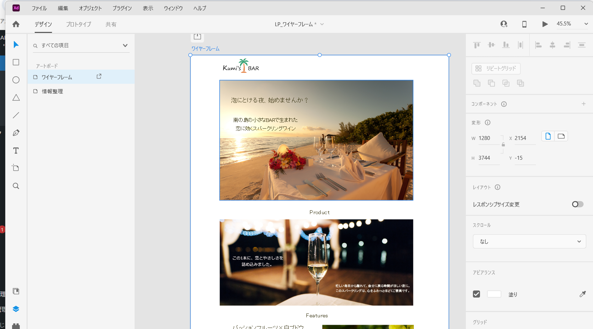Open the scroll dropdown set to なし
The width and height of the screenshot is (593, 329).
(x=529, y=241)
